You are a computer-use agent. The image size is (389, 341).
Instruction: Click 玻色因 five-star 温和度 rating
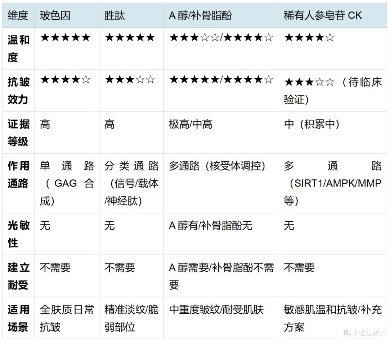(66, 38)
